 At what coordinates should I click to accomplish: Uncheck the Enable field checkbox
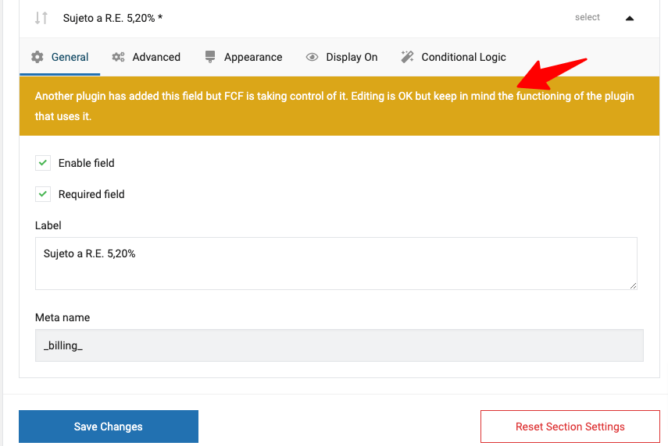(43, 163)
